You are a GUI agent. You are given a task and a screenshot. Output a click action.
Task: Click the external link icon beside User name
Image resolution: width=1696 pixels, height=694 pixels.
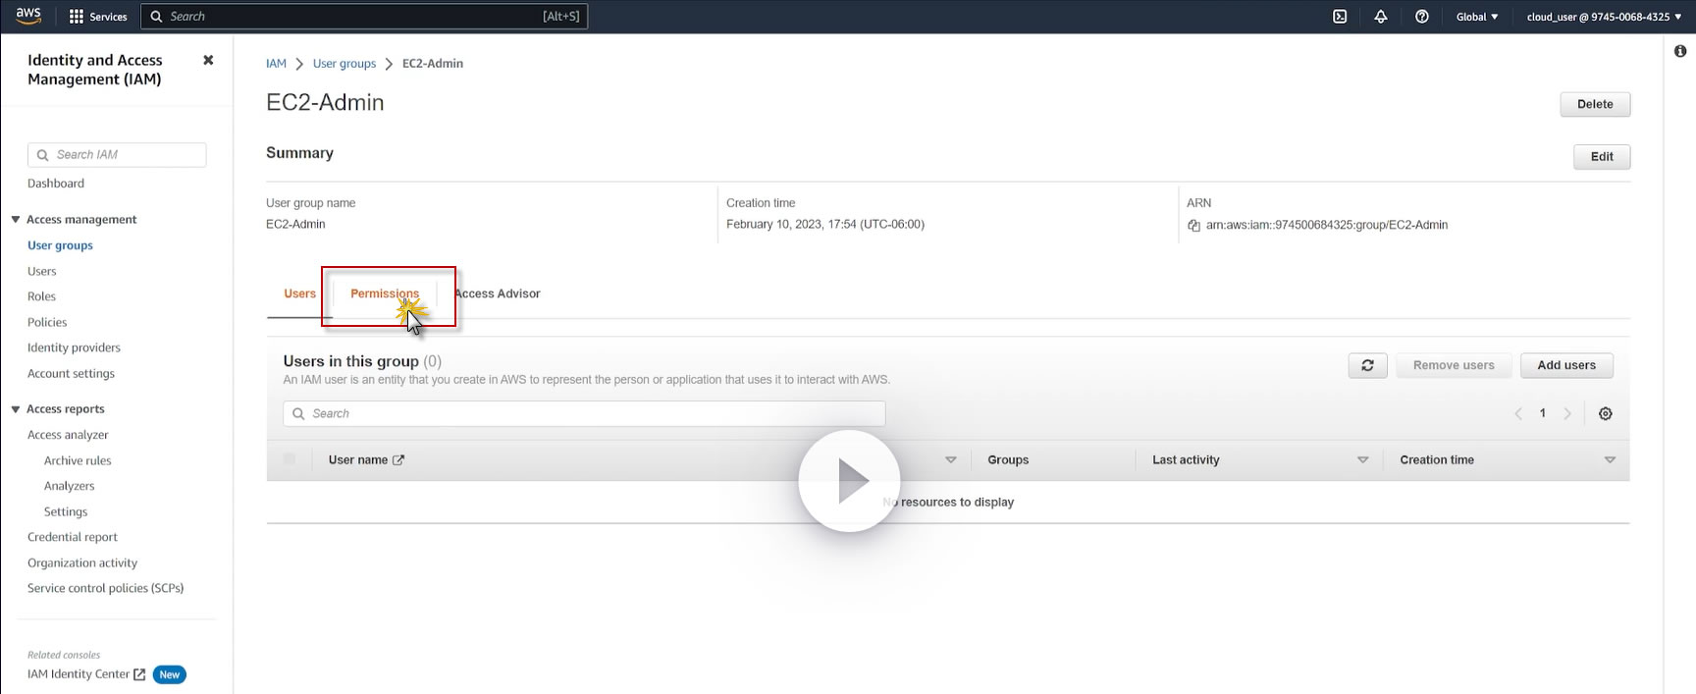(x=398, y=459)
